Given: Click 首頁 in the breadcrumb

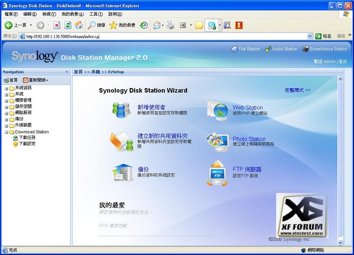Looking at the screenshot, I should (x=78, y=72).
